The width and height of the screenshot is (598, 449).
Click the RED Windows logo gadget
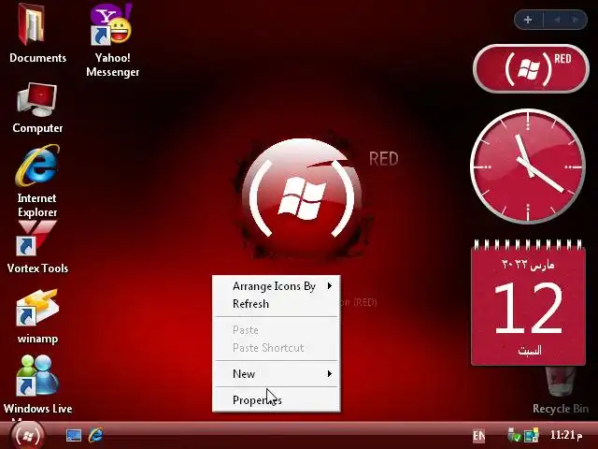coord(531,68)
